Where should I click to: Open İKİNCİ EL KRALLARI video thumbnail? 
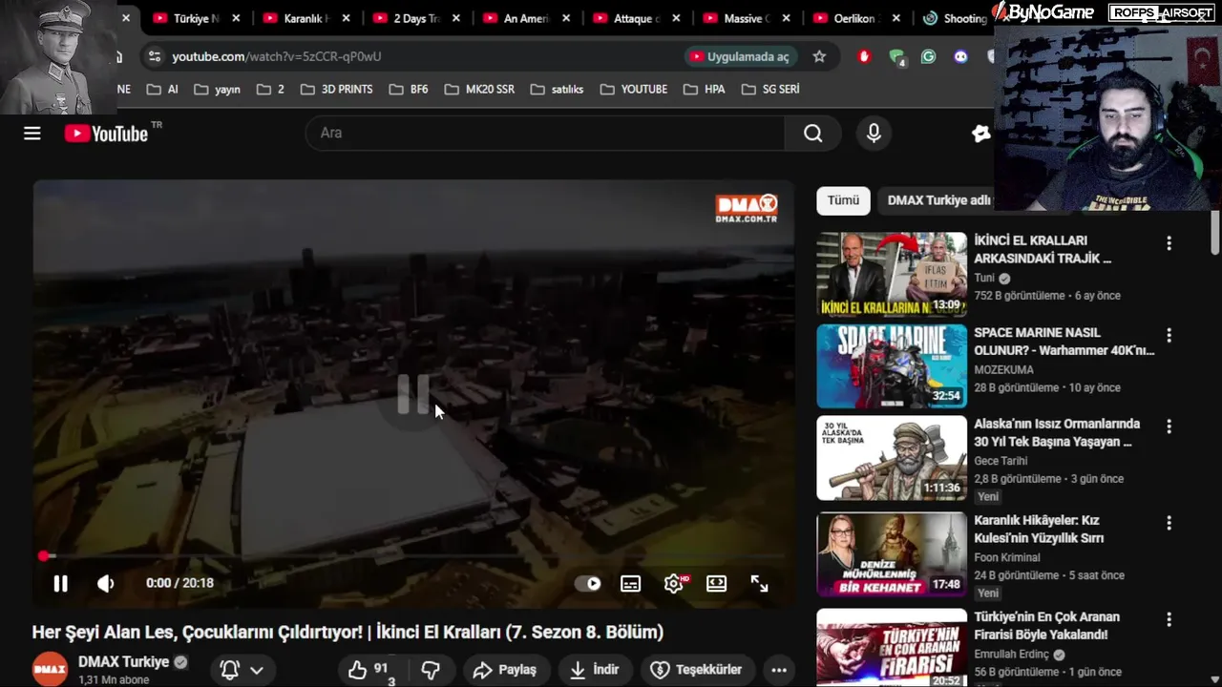(892, 275)
